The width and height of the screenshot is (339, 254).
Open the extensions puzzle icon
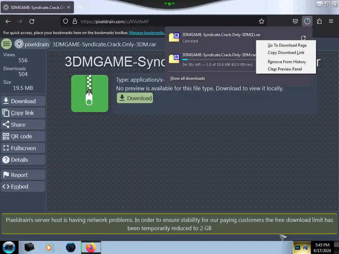319,21
